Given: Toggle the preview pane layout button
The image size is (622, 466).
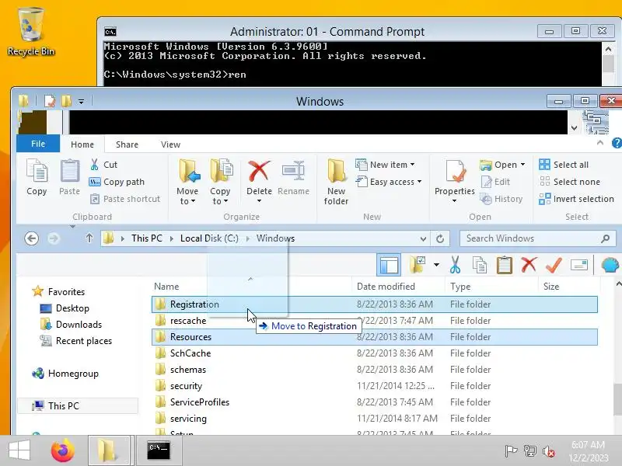Looking at the screenshot, I should pos(389,265).
